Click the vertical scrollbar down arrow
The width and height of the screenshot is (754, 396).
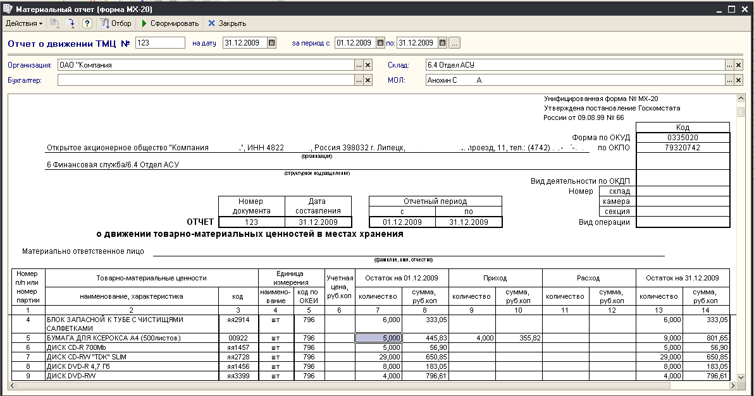(x=741, y=377)
